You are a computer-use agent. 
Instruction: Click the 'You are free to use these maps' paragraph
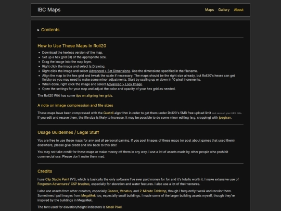pyautogui.click(x=136, y=143)
